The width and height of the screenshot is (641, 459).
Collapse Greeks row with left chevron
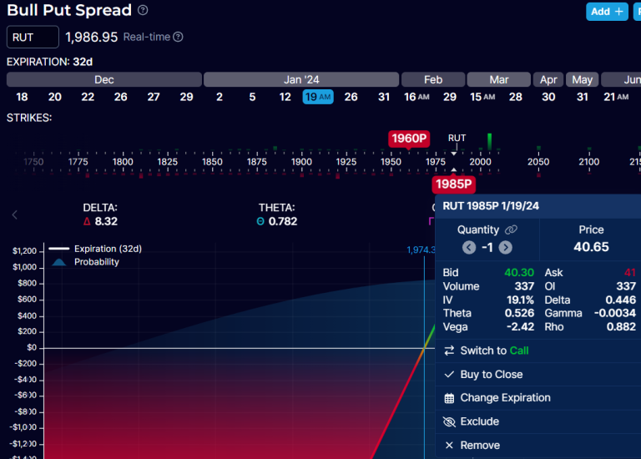coord(15,214)
